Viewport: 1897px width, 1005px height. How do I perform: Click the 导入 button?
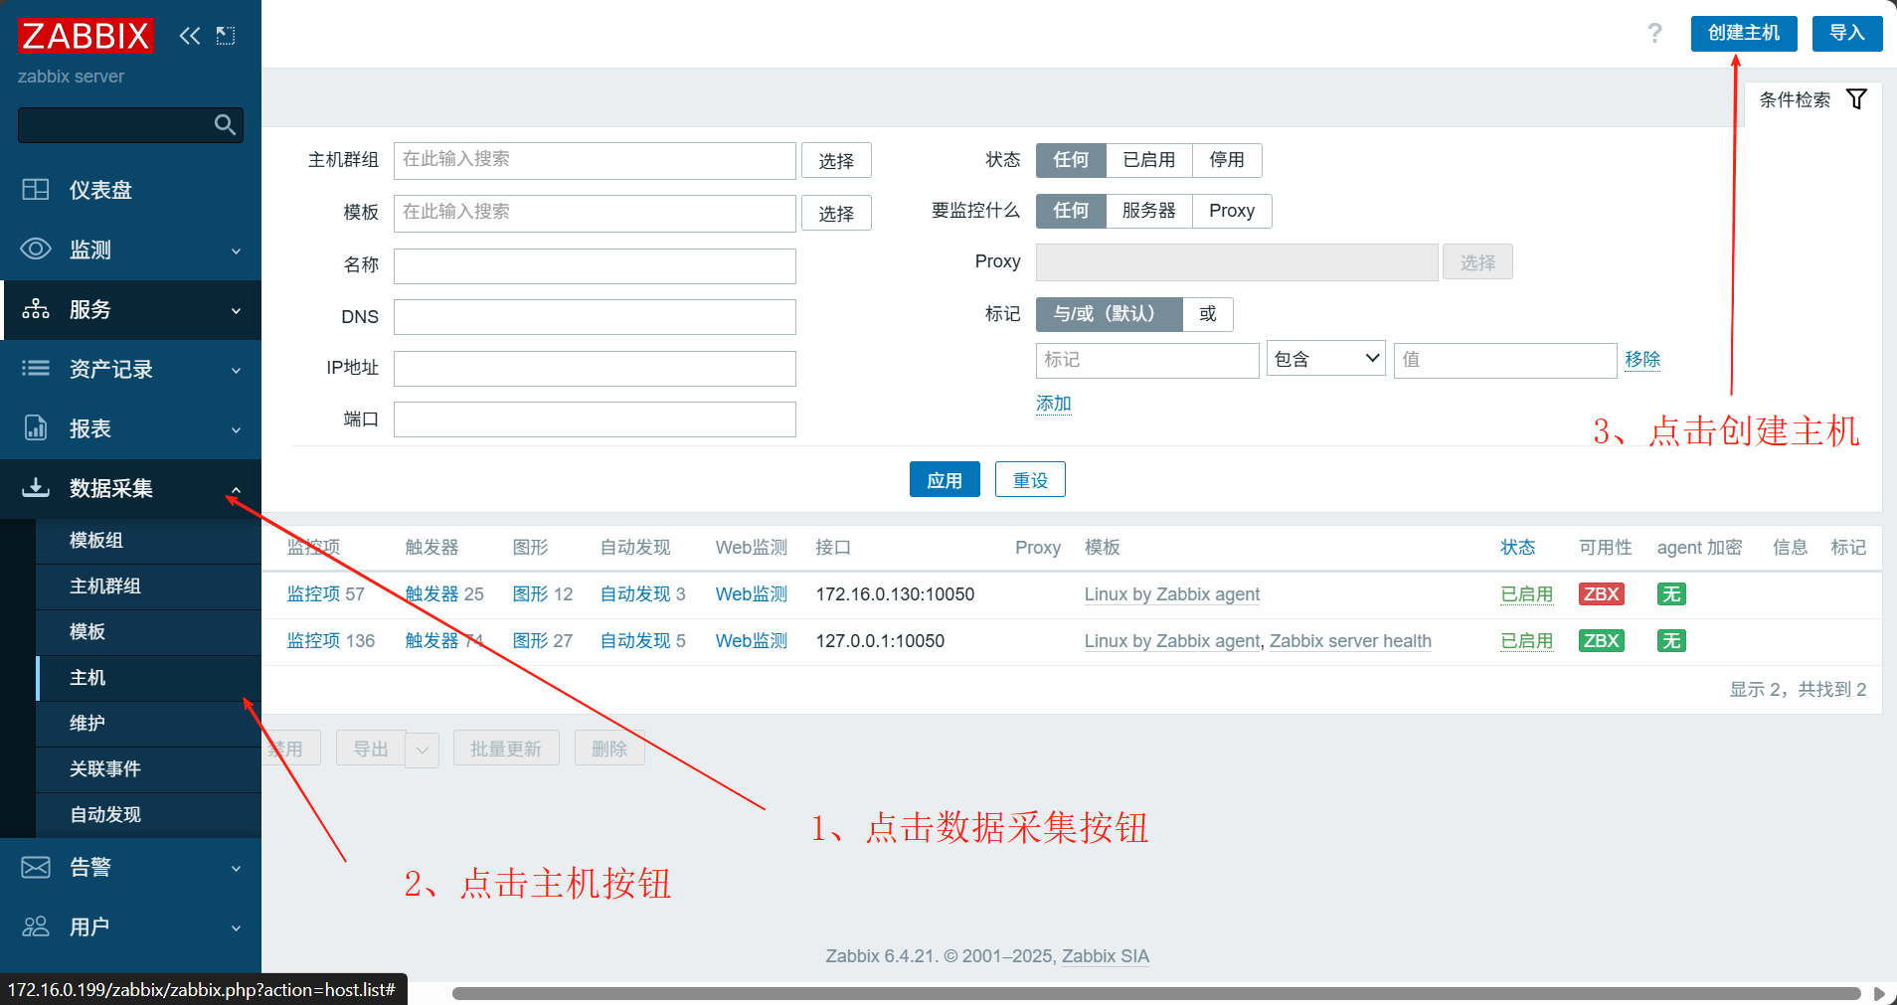pyautogui.click(x=1847, y=33)
